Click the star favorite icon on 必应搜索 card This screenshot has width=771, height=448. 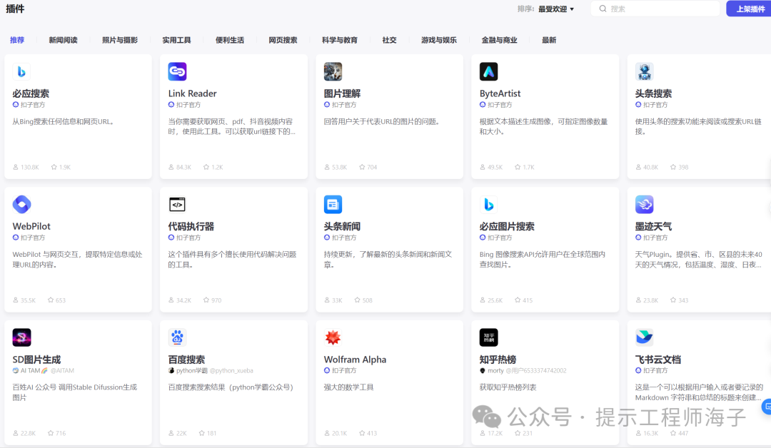(54, 167)
